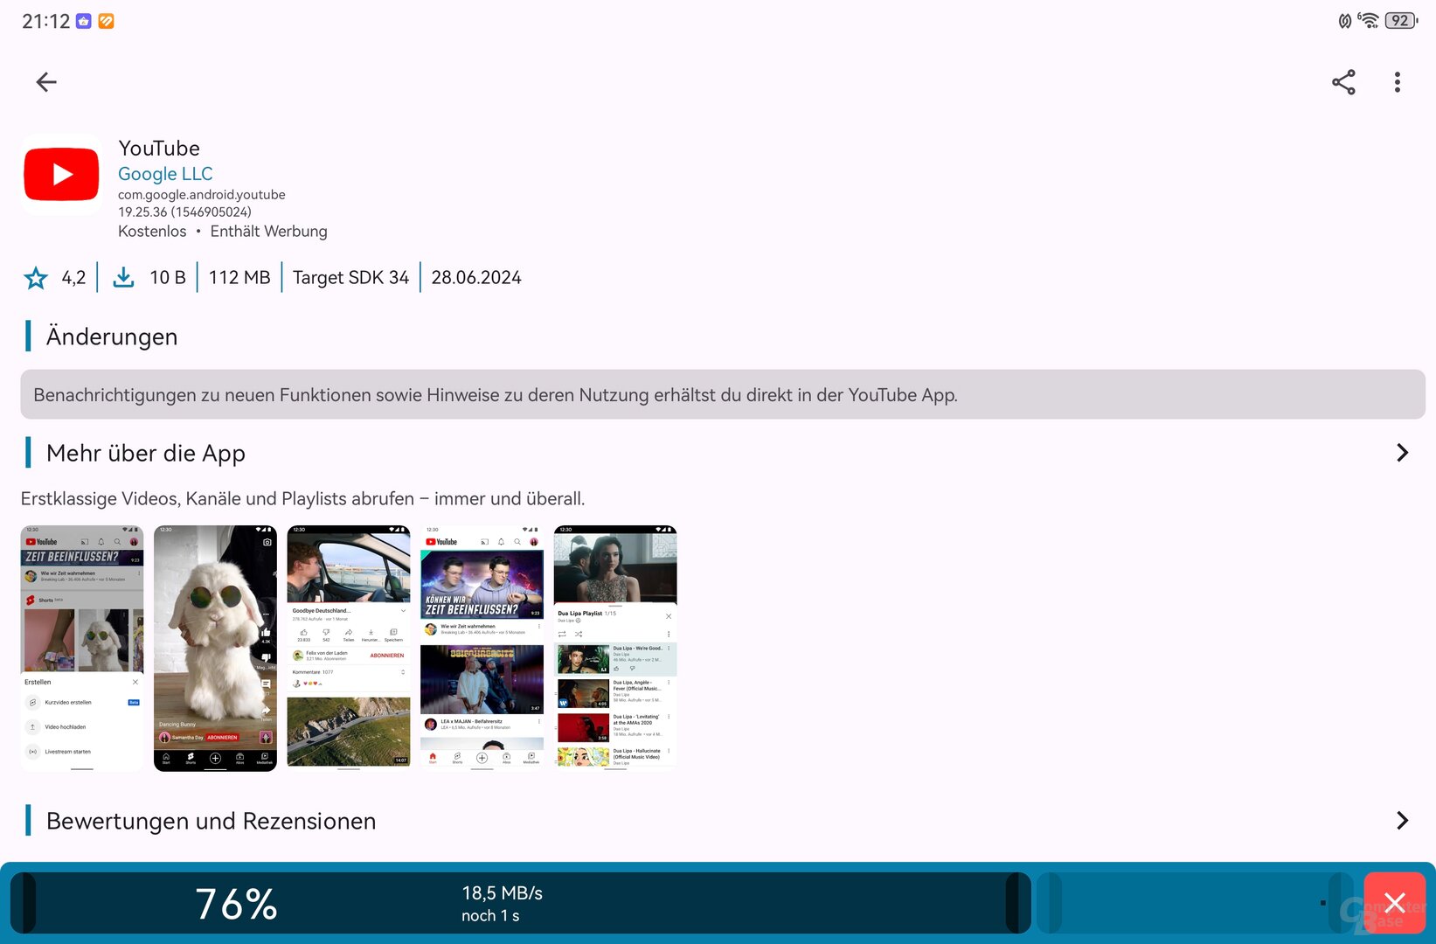Open the Dua Lipa Playlist screenshot
This screenshot has width=1436, height=944.
point(615,648)
